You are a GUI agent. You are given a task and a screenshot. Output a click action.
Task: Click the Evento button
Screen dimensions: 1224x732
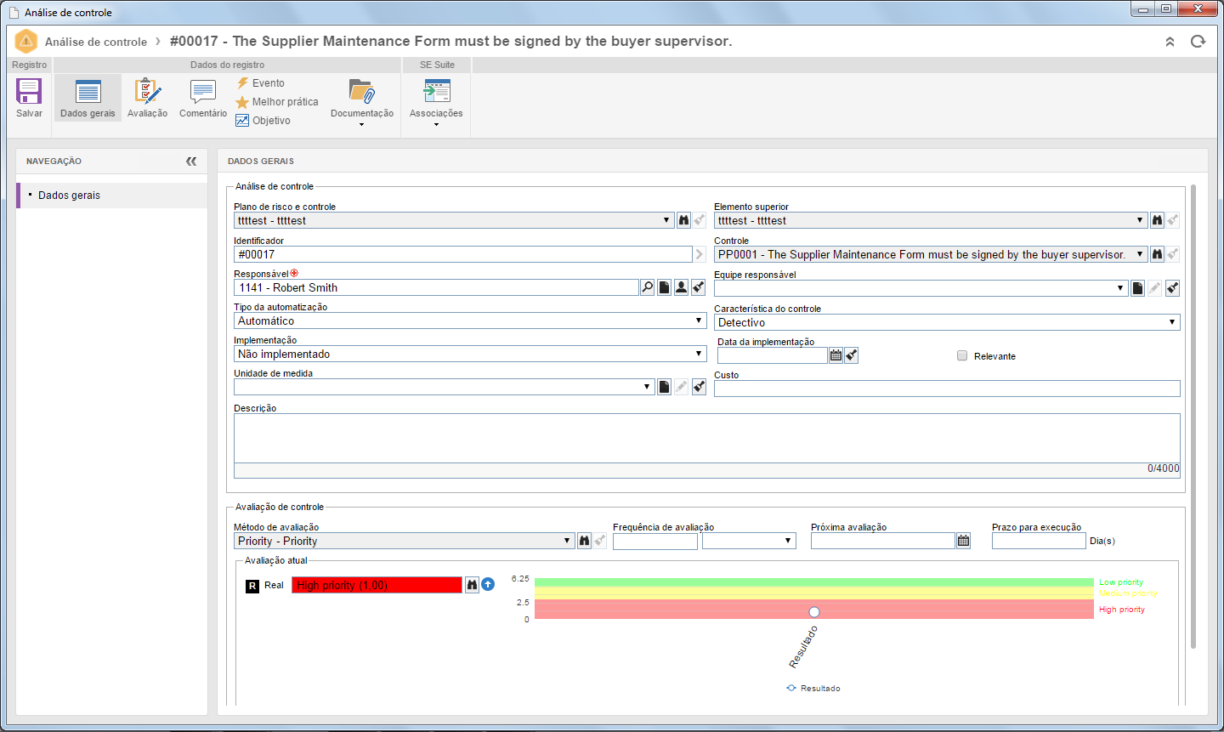[260, 83]
